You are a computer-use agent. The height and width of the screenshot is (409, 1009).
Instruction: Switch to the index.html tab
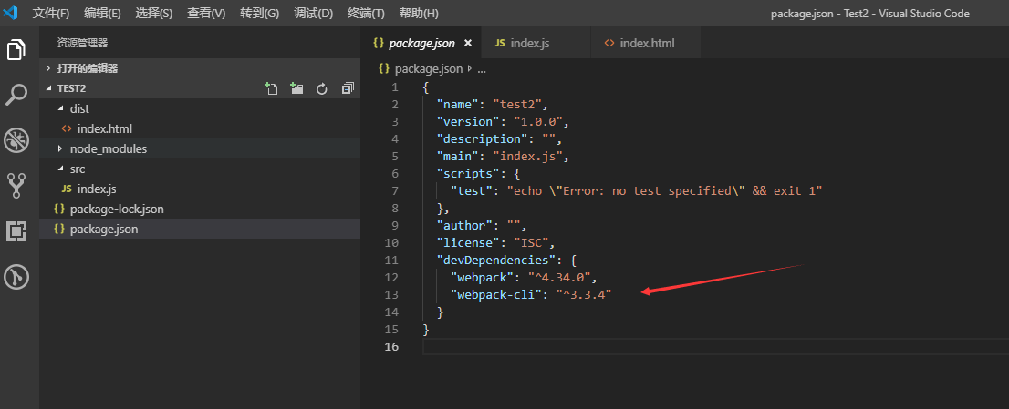[645, 43]
